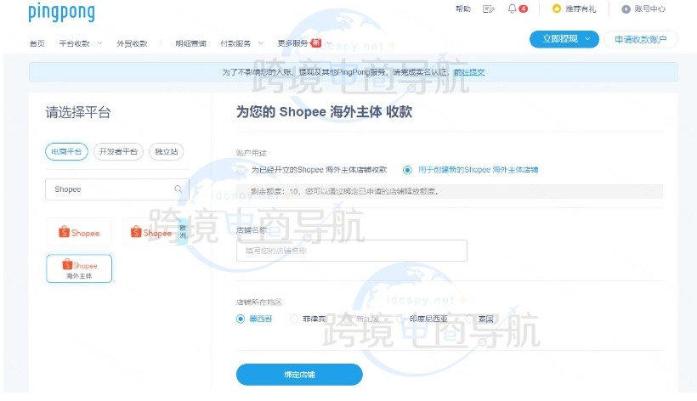The height and width of the screenshot is (401, 697).
Task: Expand the 立即提现 button arrow
Action: tap(587, 39)
